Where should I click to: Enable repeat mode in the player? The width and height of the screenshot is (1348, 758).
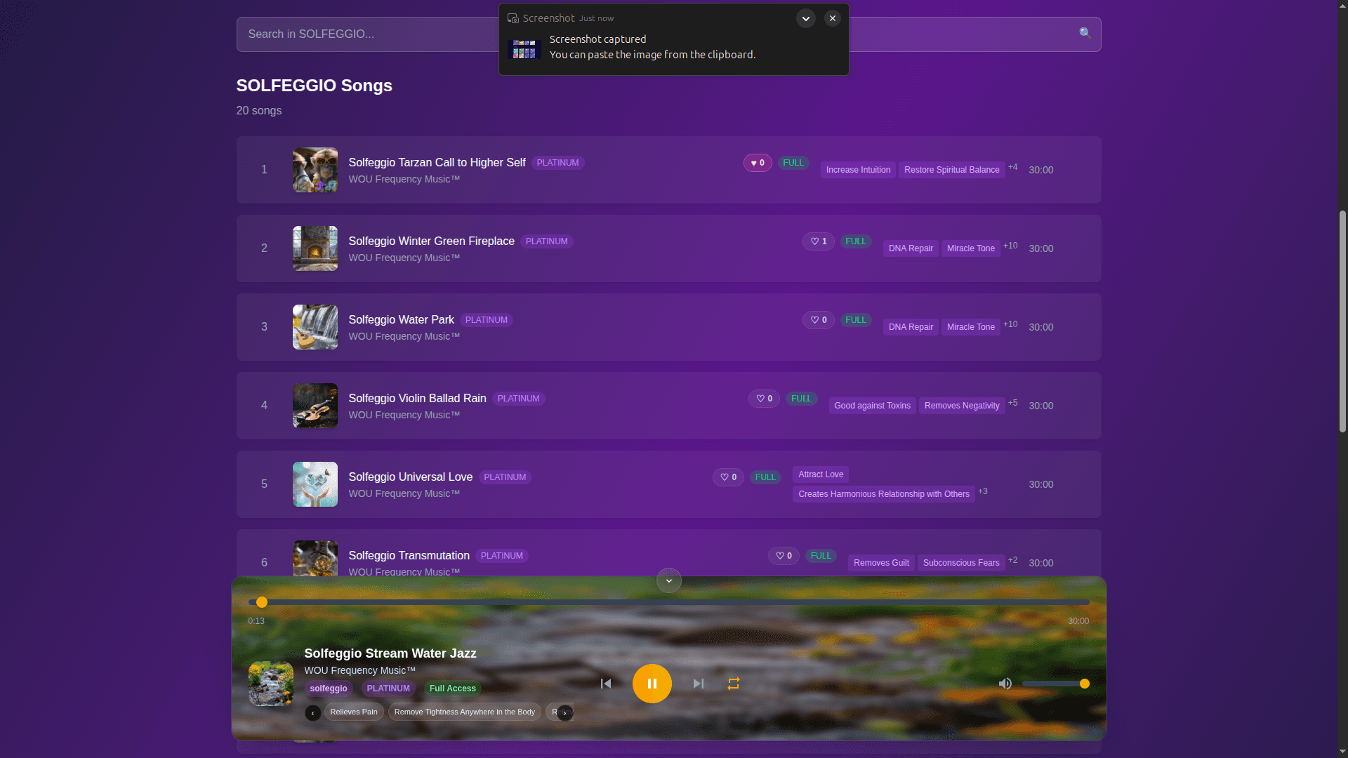(733, 683)
